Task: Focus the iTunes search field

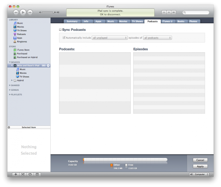Action: coord(196,12)
